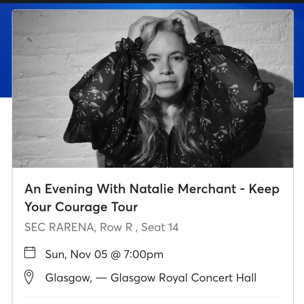Tap the "Glasgow," city name
The width and height of the screenshot is (304, 304).
click(x=68, y=278)
